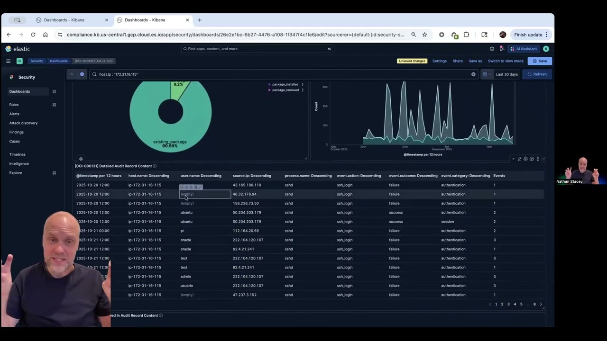Click source IP 43.165.186.119 cell
Screen dimensions: 607x341
(x=247, y=185)
